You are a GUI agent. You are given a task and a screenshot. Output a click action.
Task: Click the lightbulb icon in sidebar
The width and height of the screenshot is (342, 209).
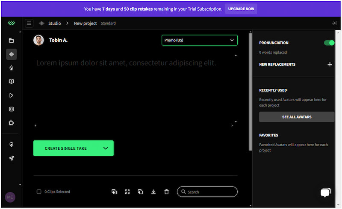(x=12, y=145)
